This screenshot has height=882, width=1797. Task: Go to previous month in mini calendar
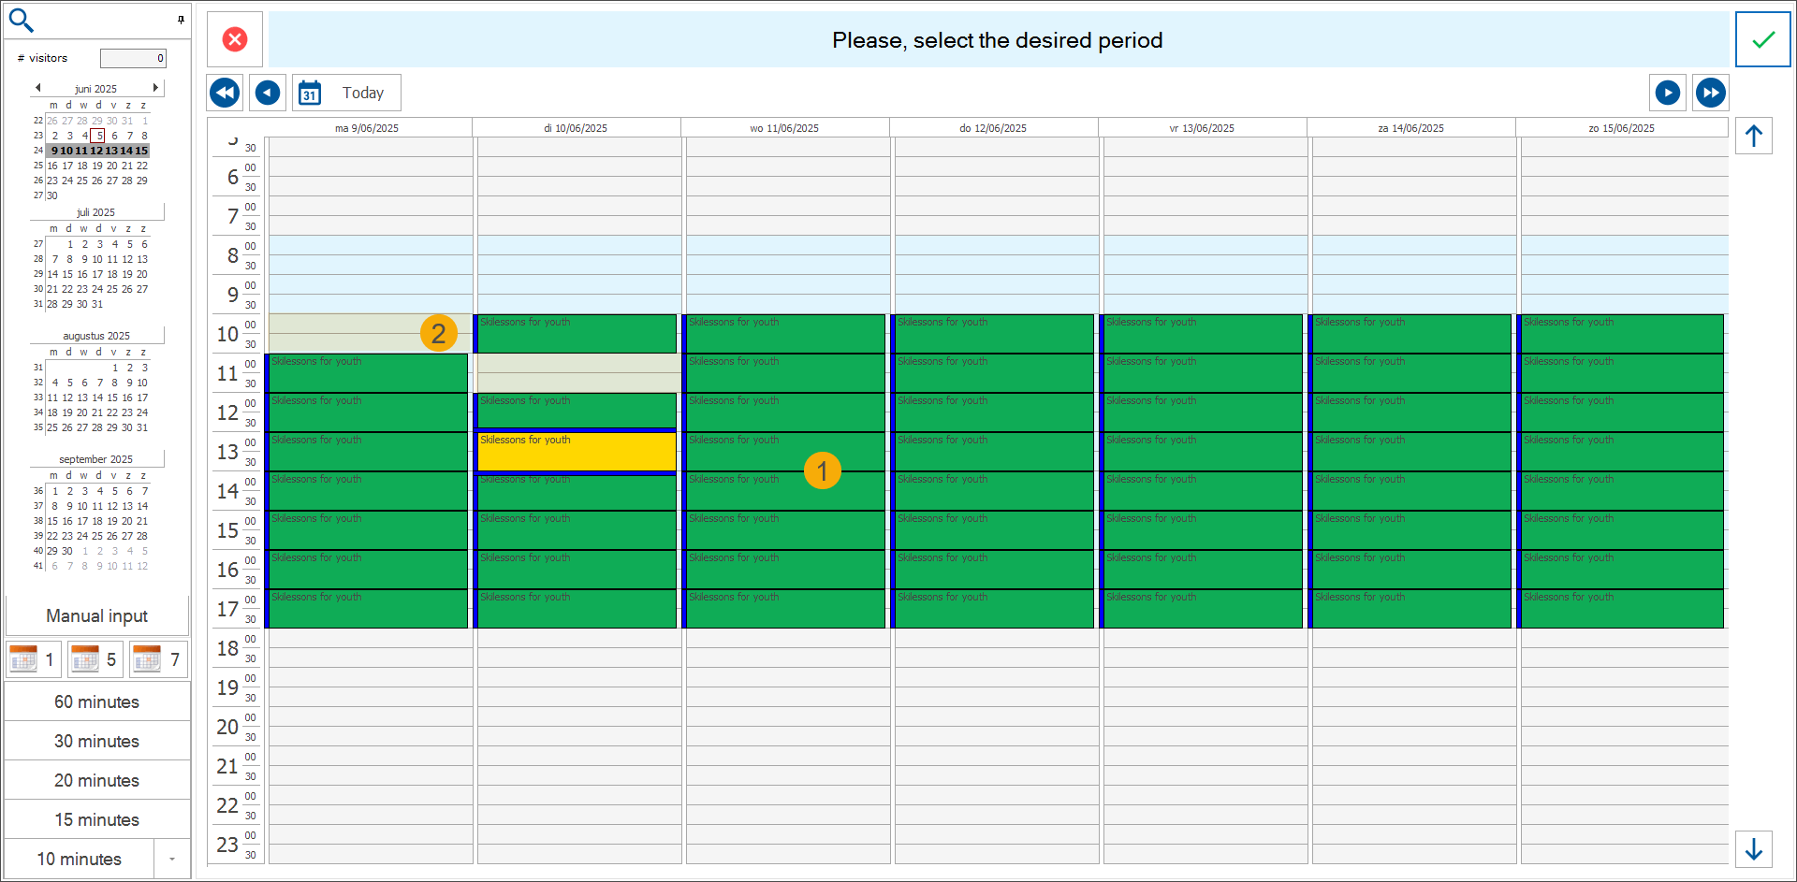click(37, 88)
